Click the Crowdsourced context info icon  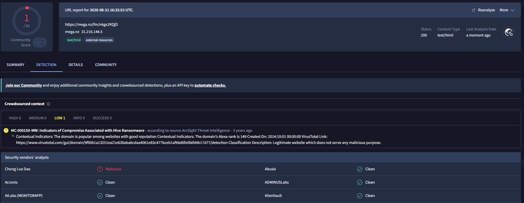tap(49, 104)
